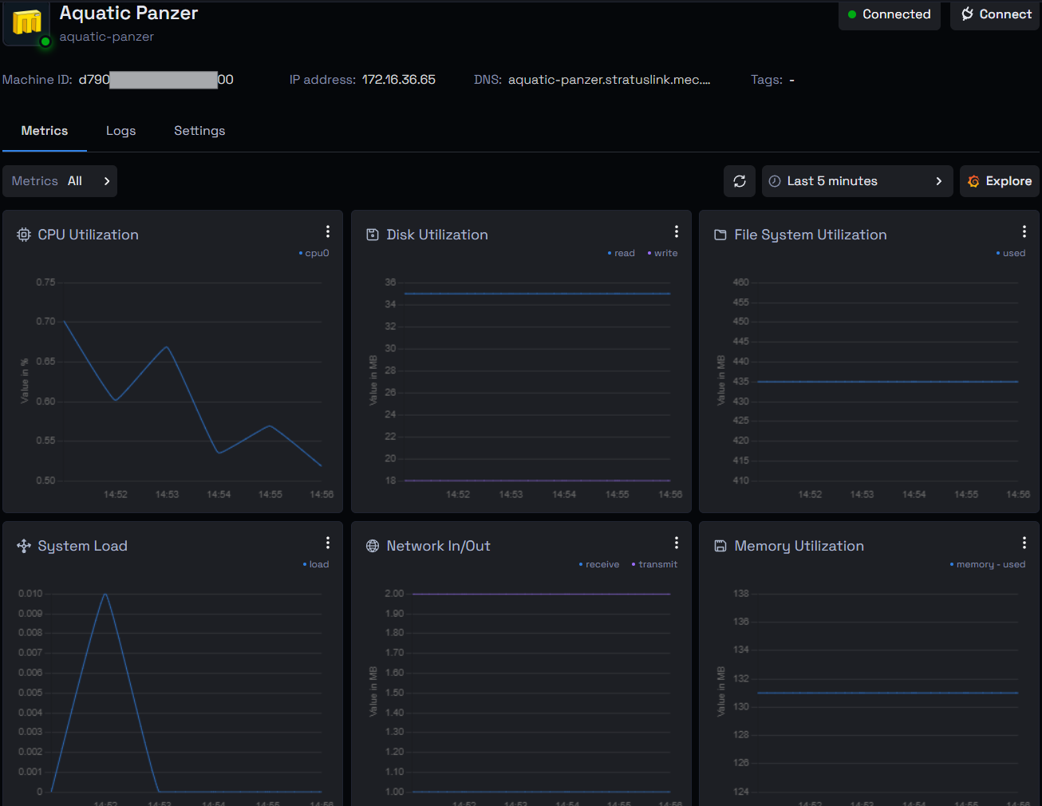Switch to the Settings tab

point(199,131)
